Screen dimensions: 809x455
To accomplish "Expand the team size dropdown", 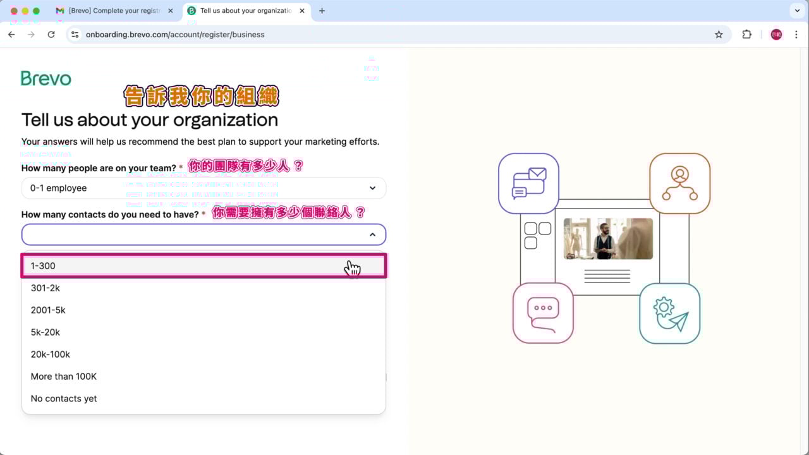I will coord(203,188).
